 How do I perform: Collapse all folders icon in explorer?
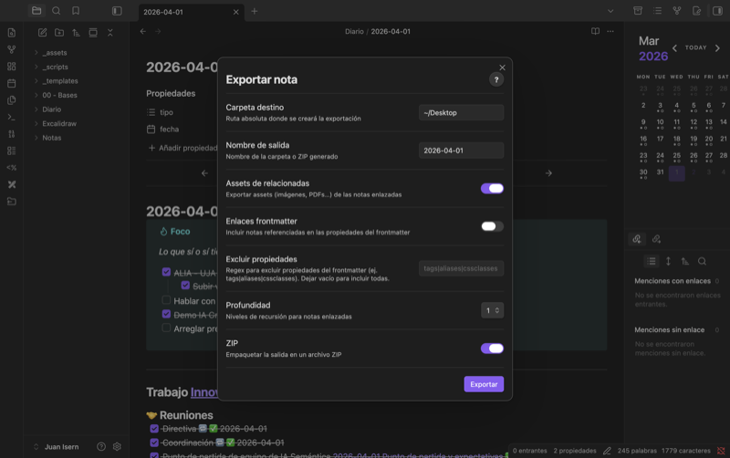click(x=109, y=33)
